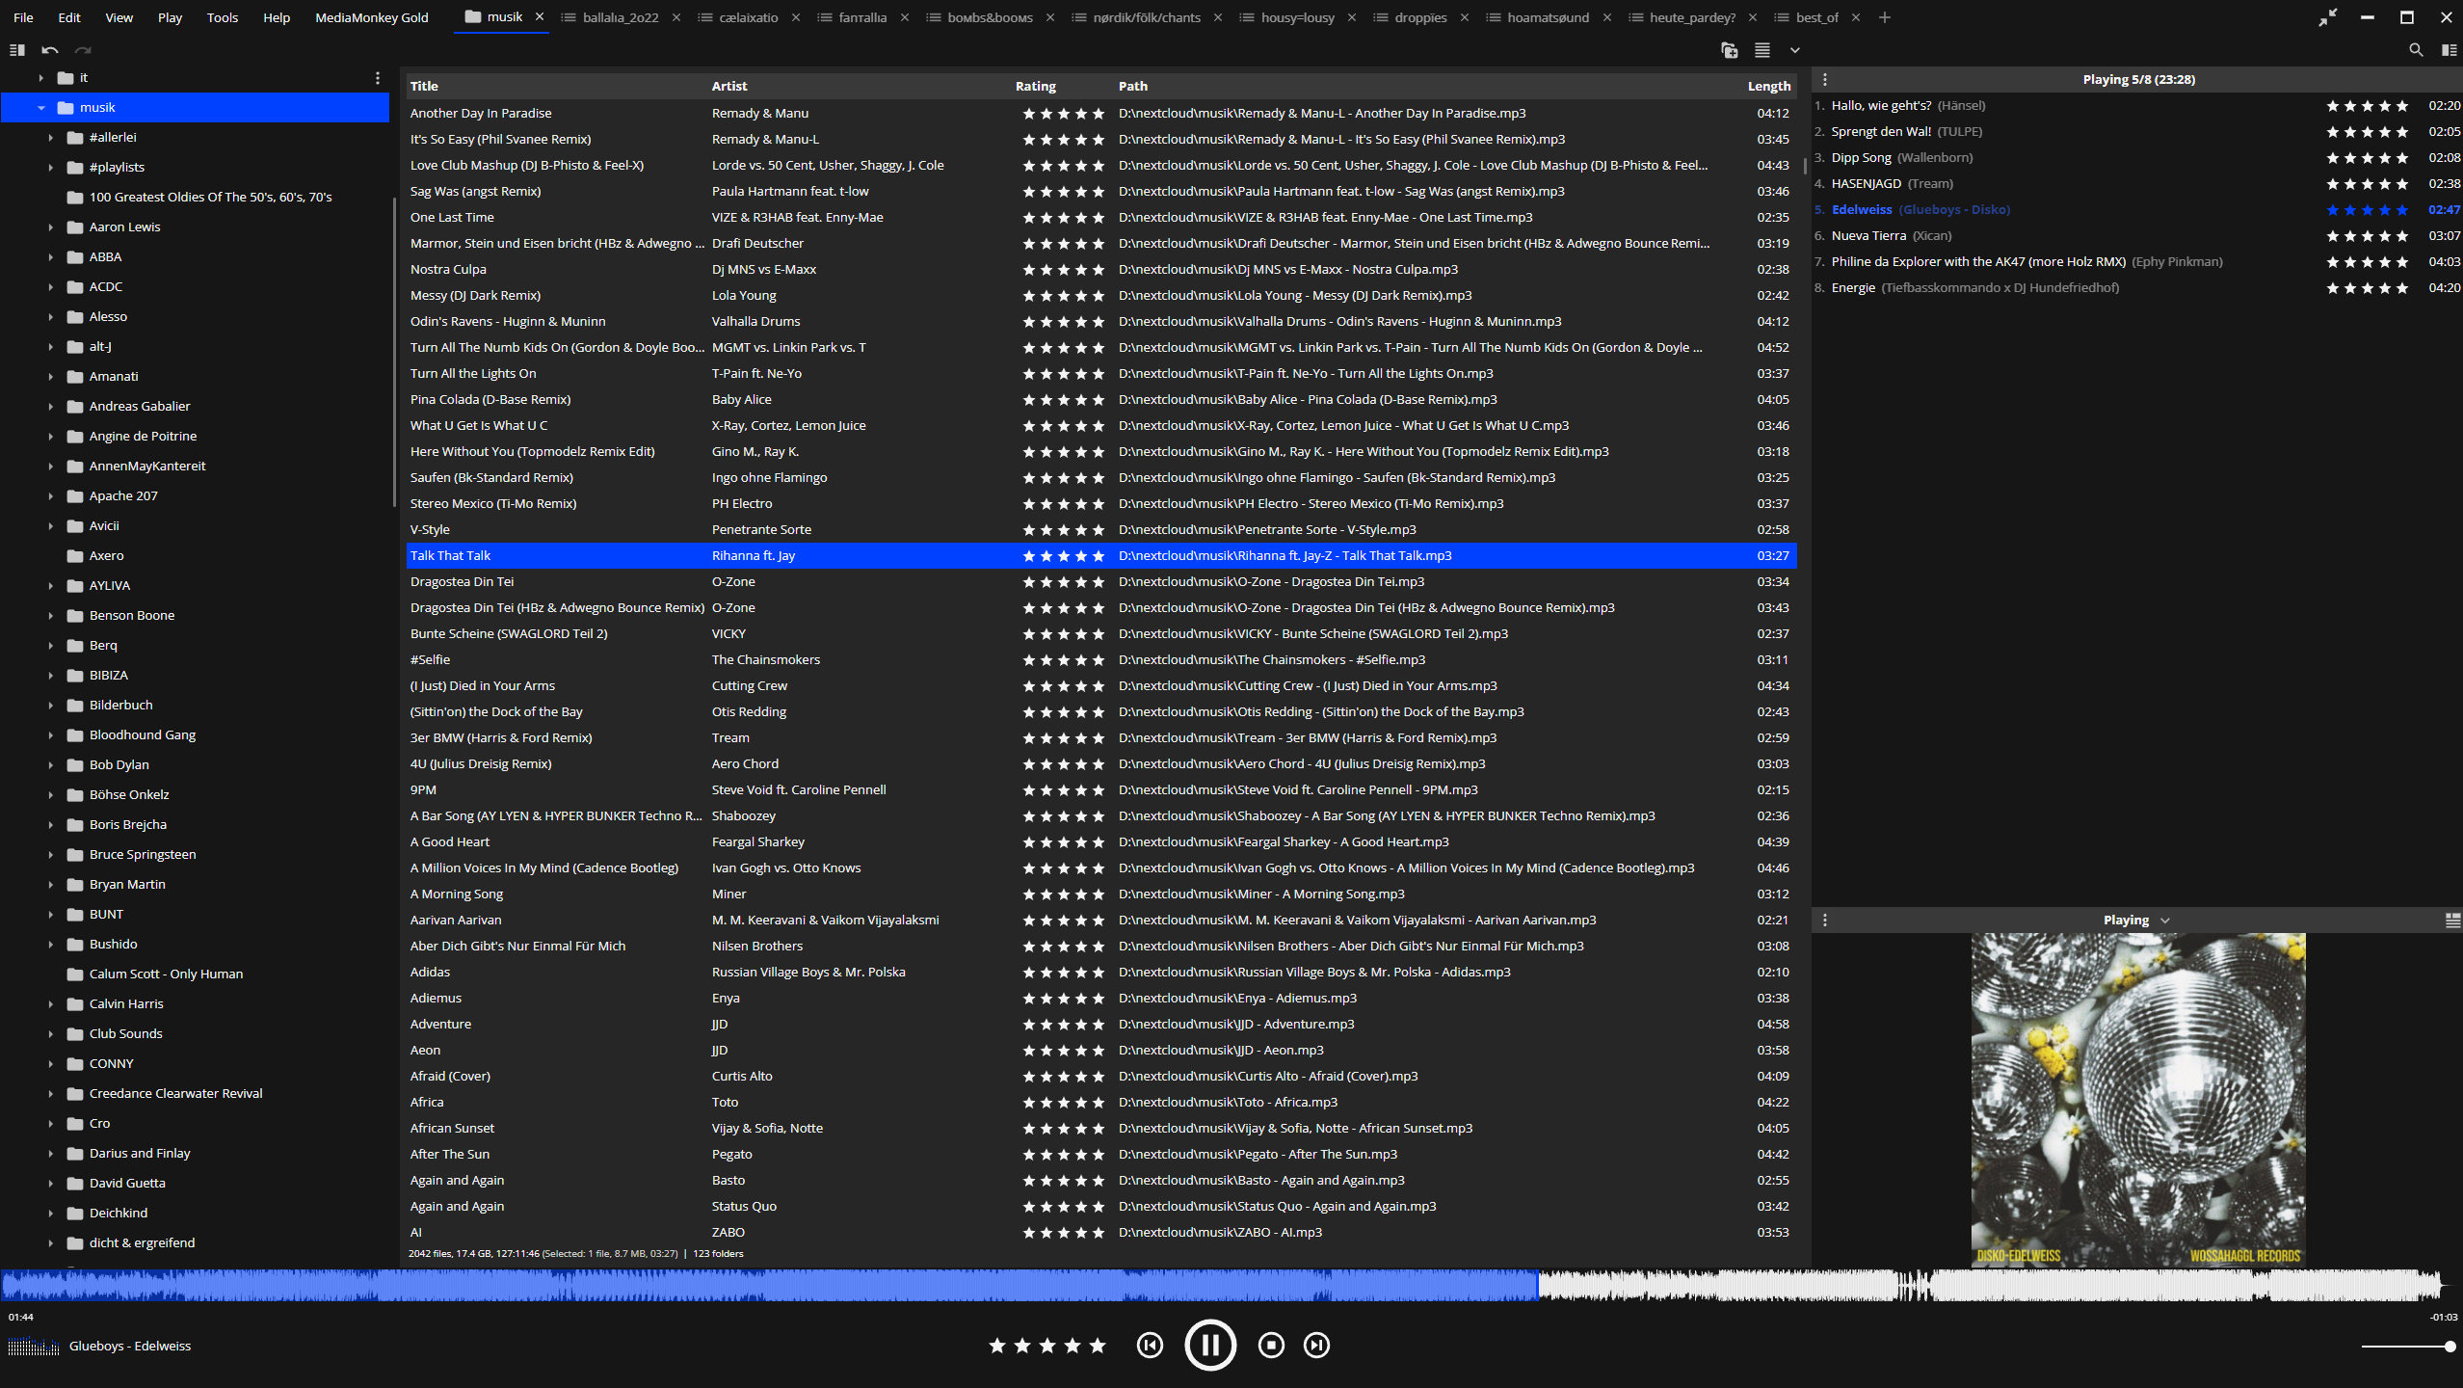Adjust the volume slider
Image resolution: width=2463 pixels, height=1388 pixels.
coord(2406,1347)
